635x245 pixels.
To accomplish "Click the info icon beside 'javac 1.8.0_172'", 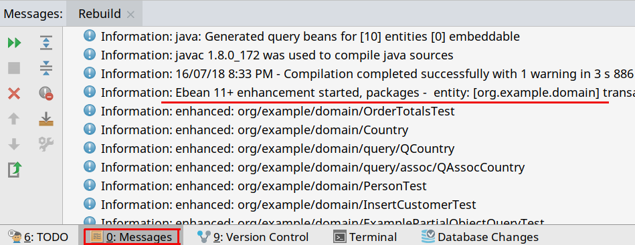I will (x=89, y=54).
